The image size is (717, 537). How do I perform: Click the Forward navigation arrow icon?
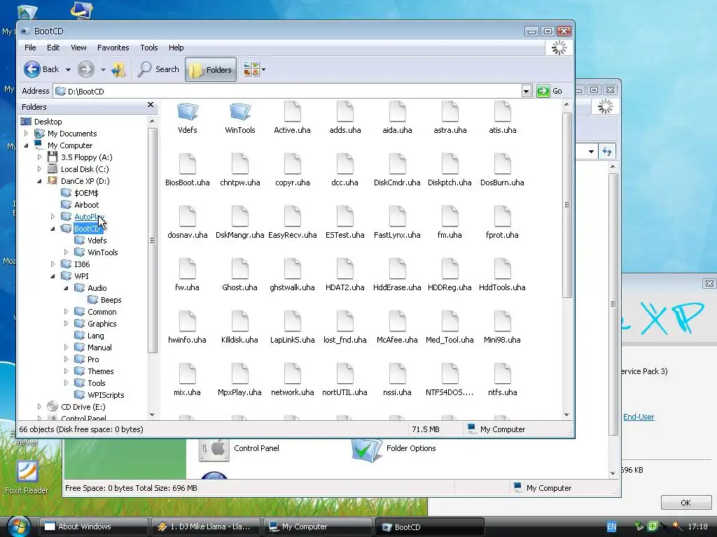tap(85, 69)
